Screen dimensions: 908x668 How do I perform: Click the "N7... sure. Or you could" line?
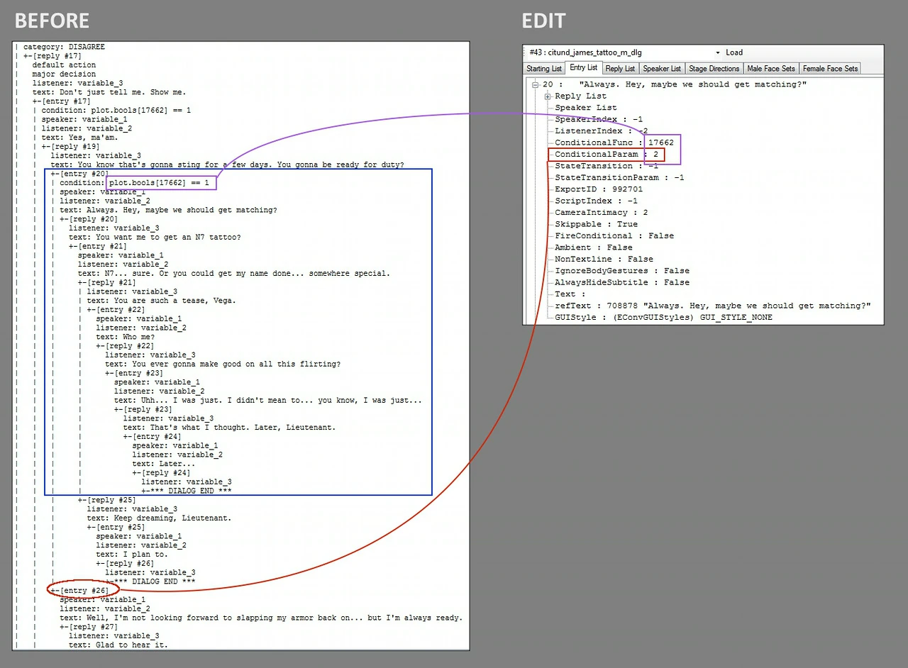click(x=234, y=273)
